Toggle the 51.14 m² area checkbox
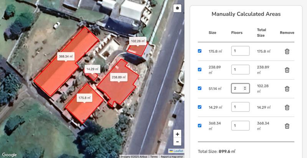Viewport: 307px width, 158px height. (x=200, y=88)
